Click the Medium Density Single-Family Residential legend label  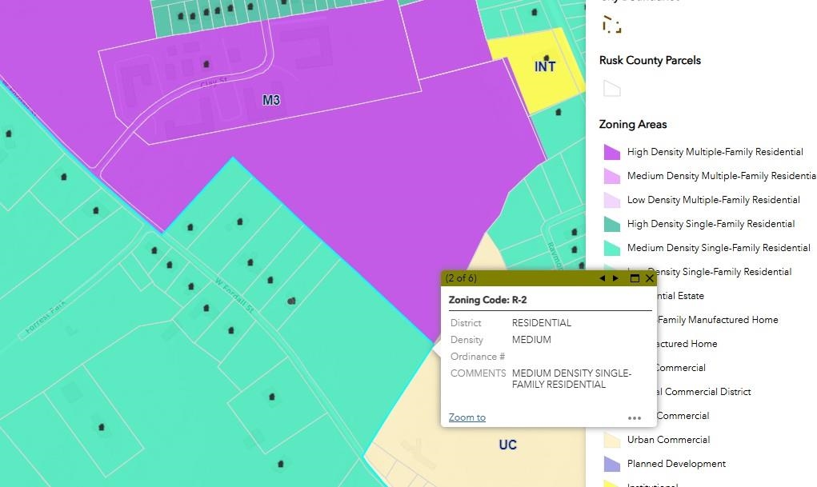(719, 248)
